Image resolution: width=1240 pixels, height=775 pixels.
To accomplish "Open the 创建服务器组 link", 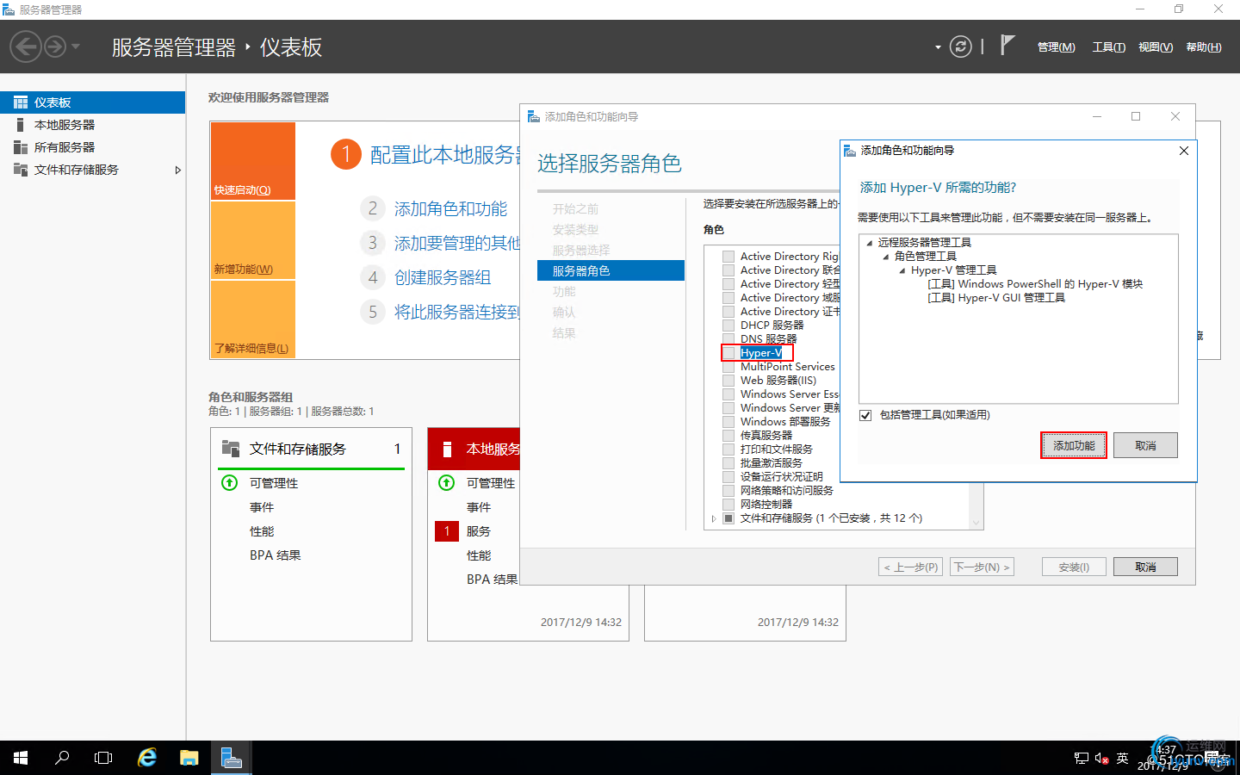I will [x=443, y=278].
